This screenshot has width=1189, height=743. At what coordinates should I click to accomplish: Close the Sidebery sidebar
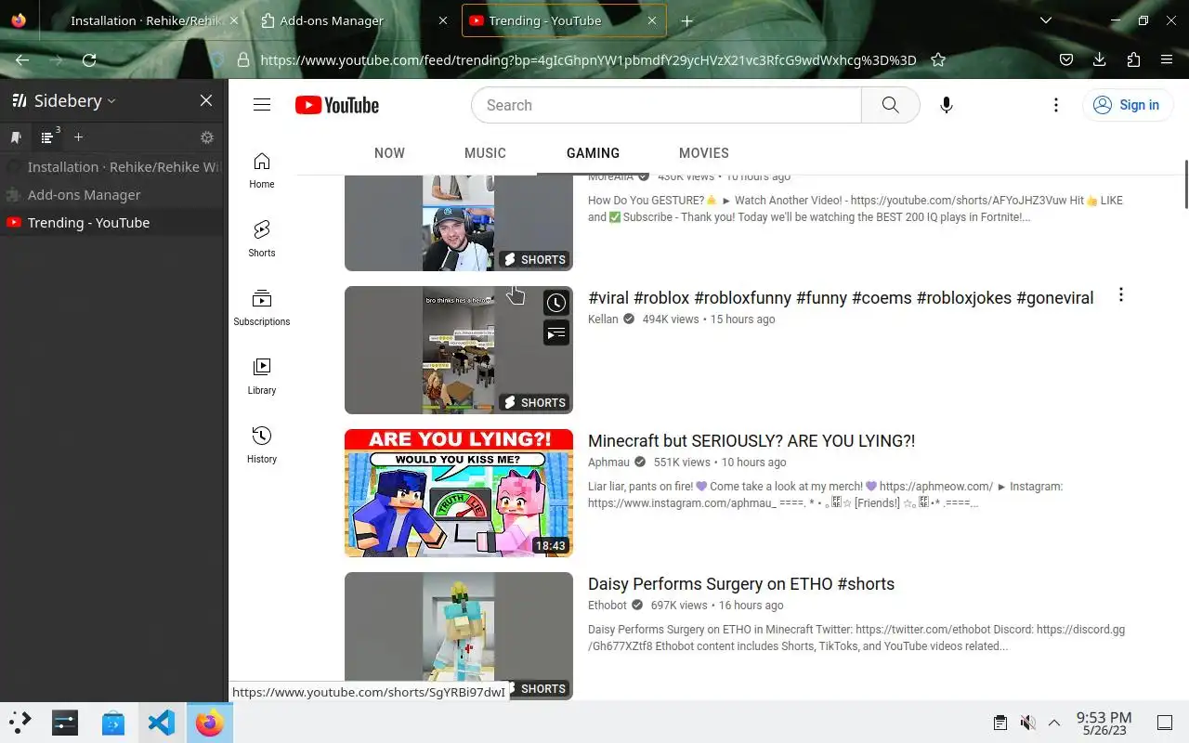(206, 100)
